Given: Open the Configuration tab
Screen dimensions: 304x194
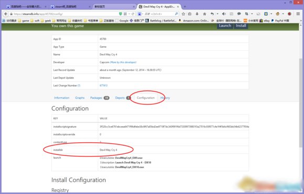Looking at the screenshot, I should 146,98.
